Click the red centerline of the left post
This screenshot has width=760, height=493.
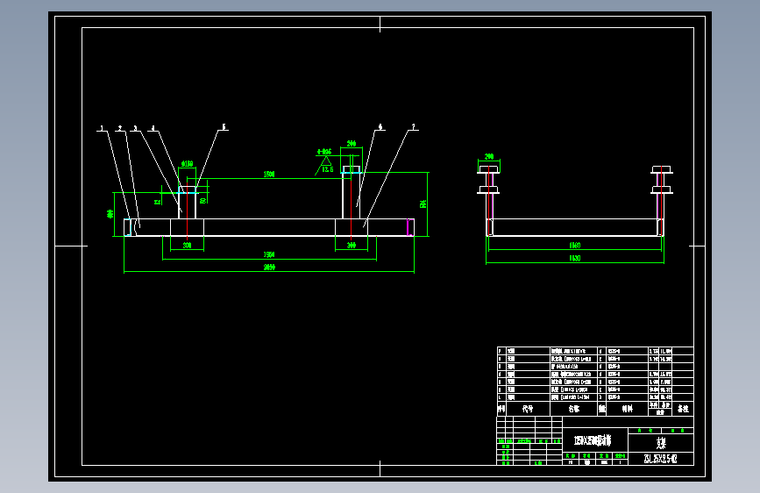pos(187,211)
